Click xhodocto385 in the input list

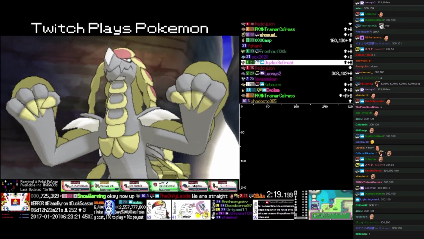pos(264,101)
